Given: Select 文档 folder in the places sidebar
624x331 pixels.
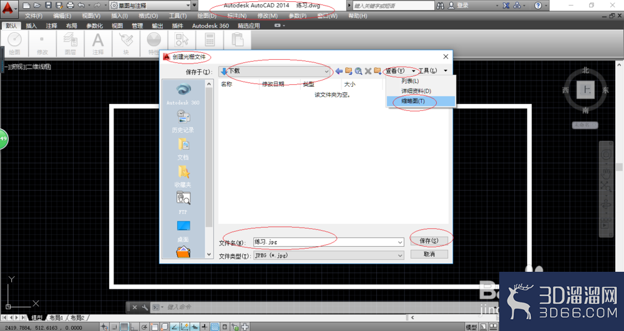Looking at the screenshot, I should (x=183, y=148).
